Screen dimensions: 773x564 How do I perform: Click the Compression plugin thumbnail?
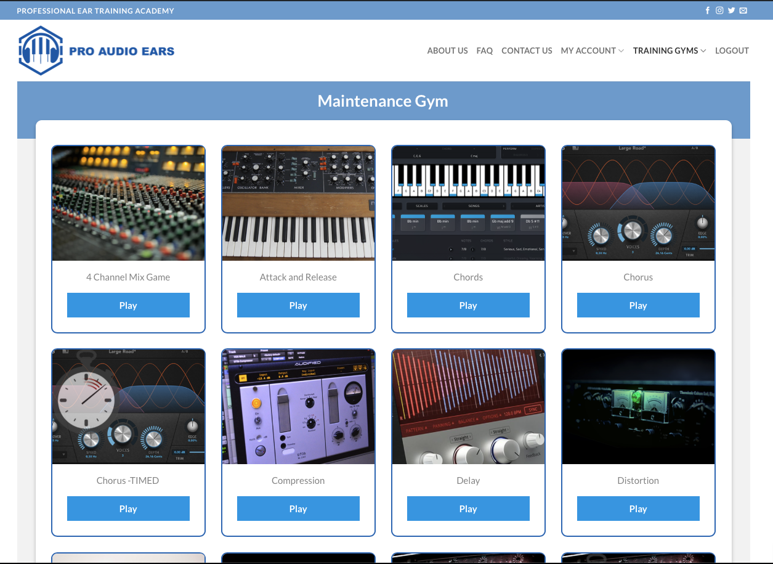tap(298, 407)
